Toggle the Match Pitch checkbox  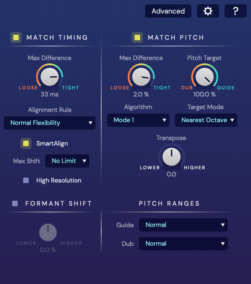pos(137,37)
